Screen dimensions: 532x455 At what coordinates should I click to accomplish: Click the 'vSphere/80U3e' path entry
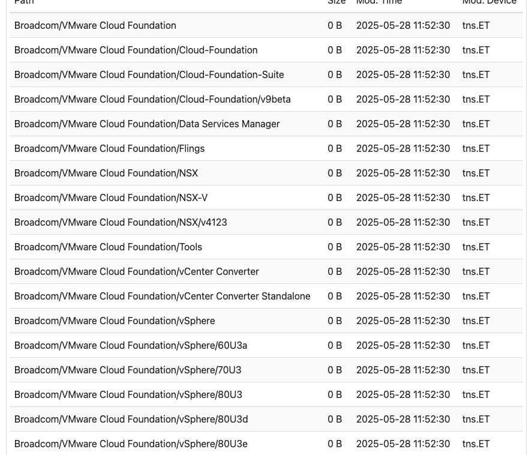[x=131, y=444]
